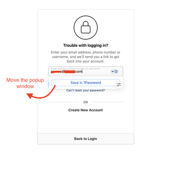Select the Create New Account link
Image resolution: width=188 pixels, height=176 pixels.
pos(86,110)
